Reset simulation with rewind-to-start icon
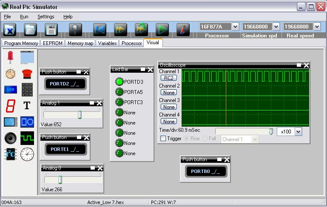This screenshot has width=327, height=207. [100, 30]
